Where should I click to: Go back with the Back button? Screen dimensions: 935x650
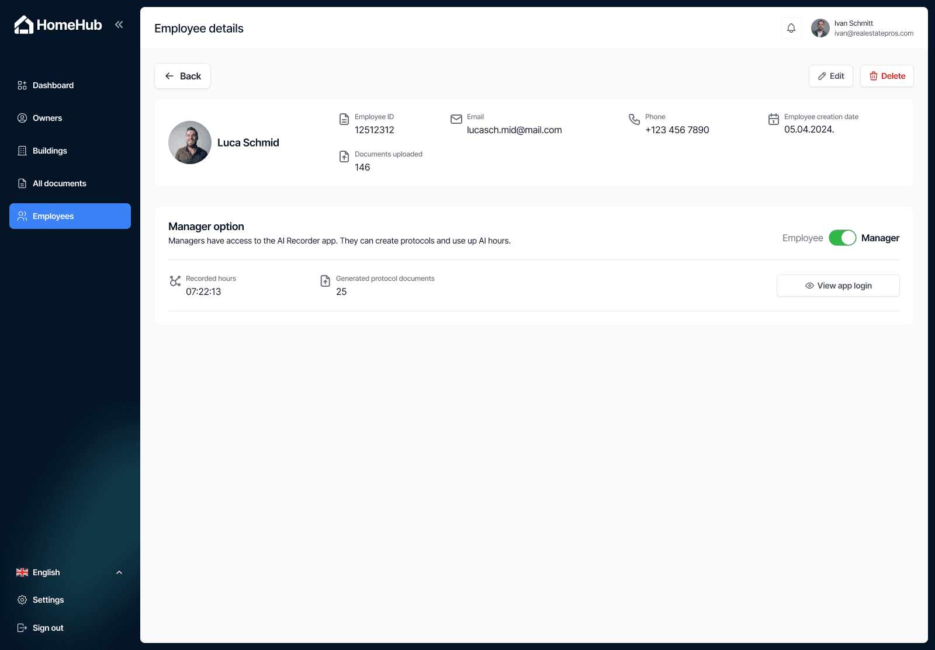coord(182,76)
